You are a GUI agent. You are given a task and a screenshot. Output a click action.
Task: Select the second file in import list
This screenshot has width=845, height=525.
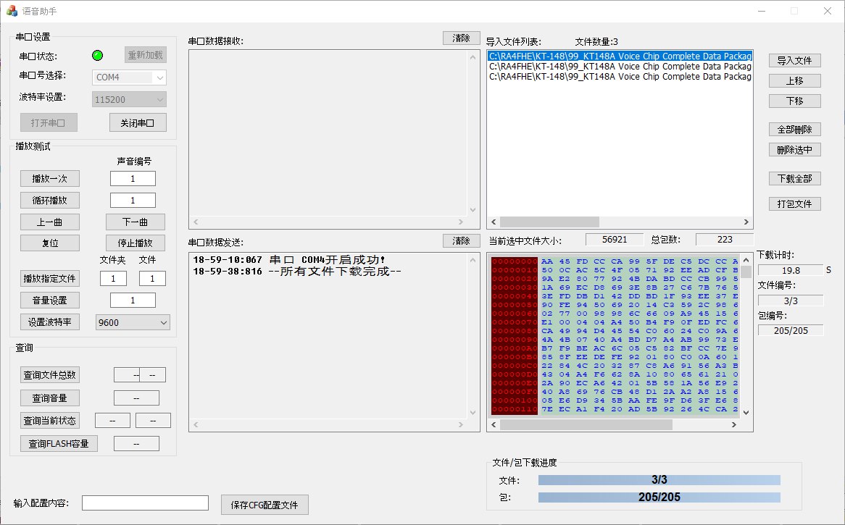point(620,66)
